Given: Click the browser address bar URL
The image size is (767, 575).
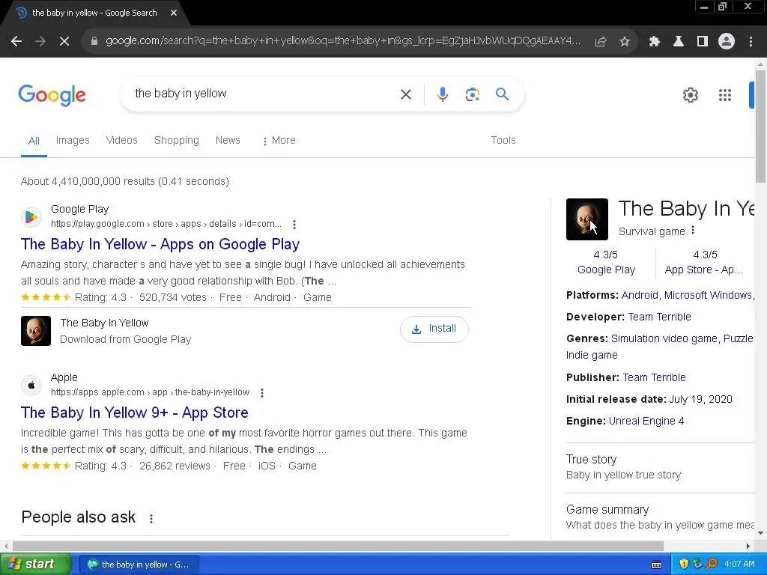Looking at the screenshot, I should (342, 41).
